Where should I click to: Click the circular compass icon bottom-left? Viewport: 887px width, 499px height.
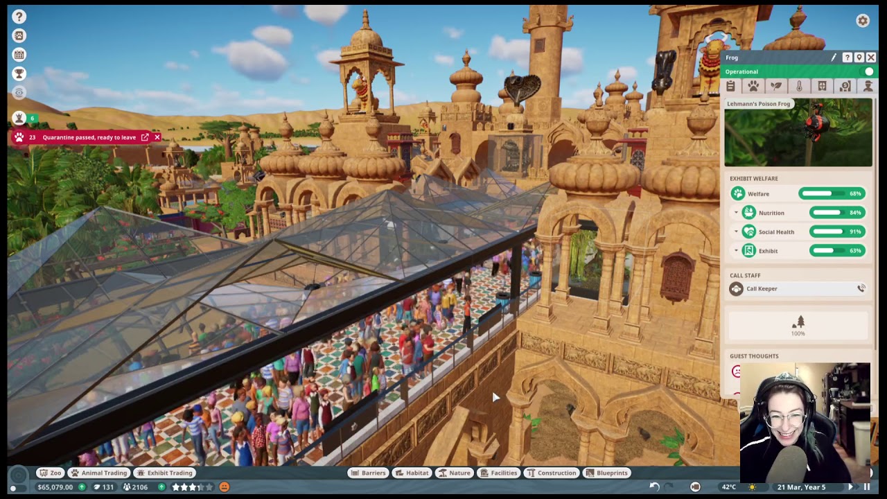[19, 475]
